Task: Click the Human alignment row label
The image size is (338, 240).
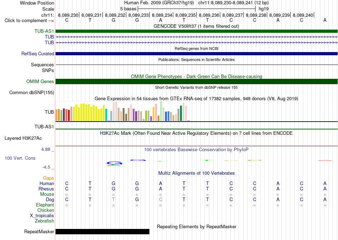Action: pyautogui.click(x=47, y=183)
